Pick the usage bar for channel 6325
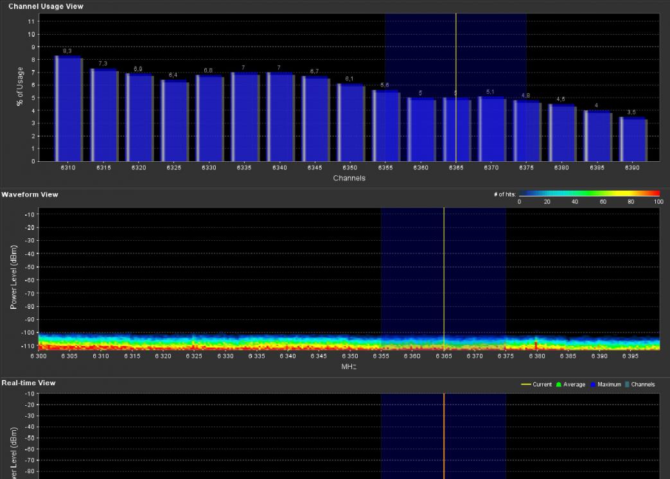 (174, 120)
